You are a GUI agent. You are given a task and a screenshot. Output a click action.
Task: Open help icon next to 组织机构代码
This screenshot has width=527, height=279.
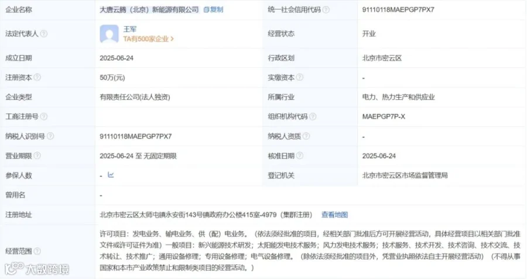click(x=313, y=116)
